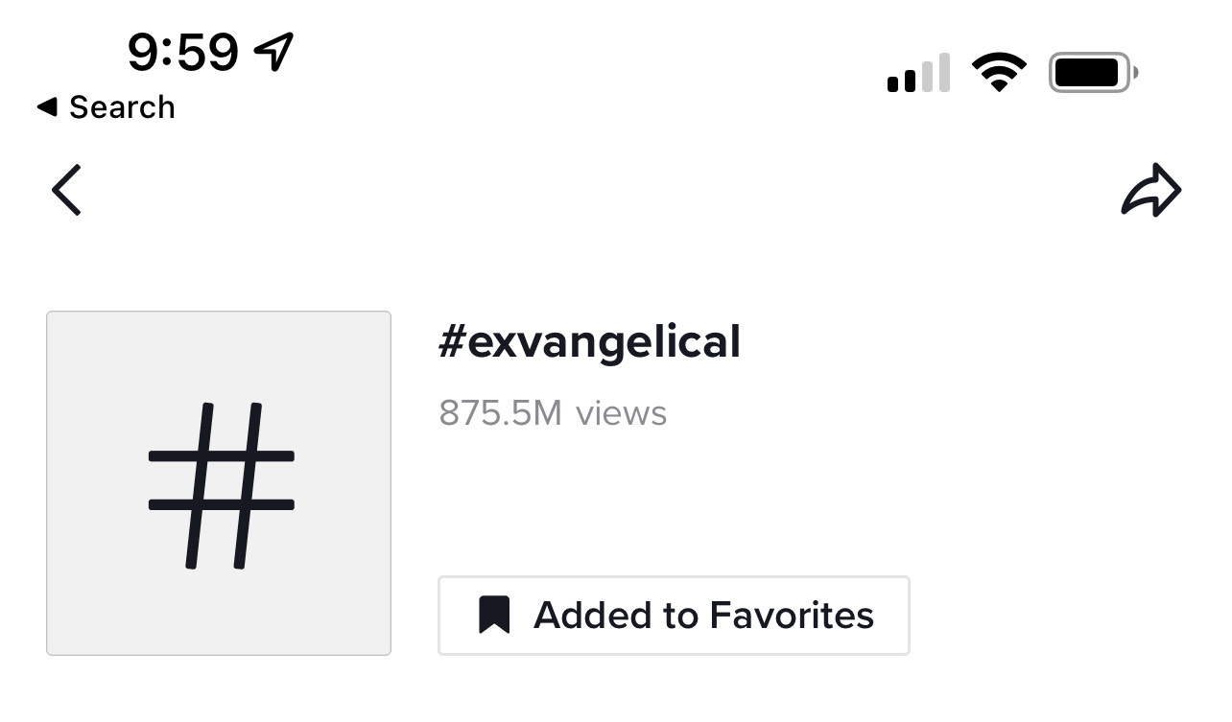
Task: Click the "Search" breadcrumb text
Action: pyautogui.click(x=122, y=107)
